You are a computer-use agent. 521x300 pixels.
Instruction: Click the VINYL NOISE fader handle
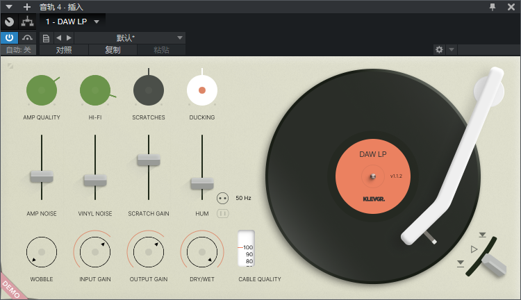[x=95, y=180]
